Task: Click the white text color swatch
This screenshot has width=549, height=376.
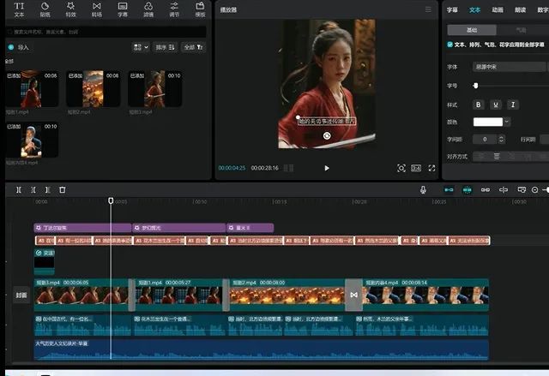Action: [x=488, y=122]
